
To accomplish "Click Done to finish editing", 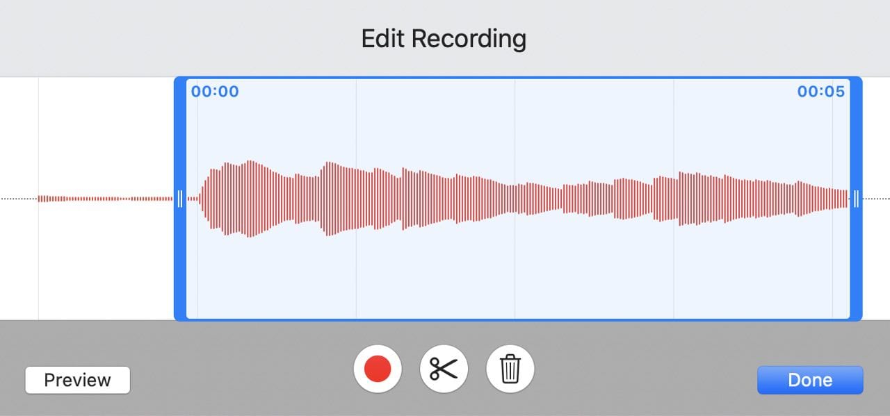I will (x=810, y=380).
